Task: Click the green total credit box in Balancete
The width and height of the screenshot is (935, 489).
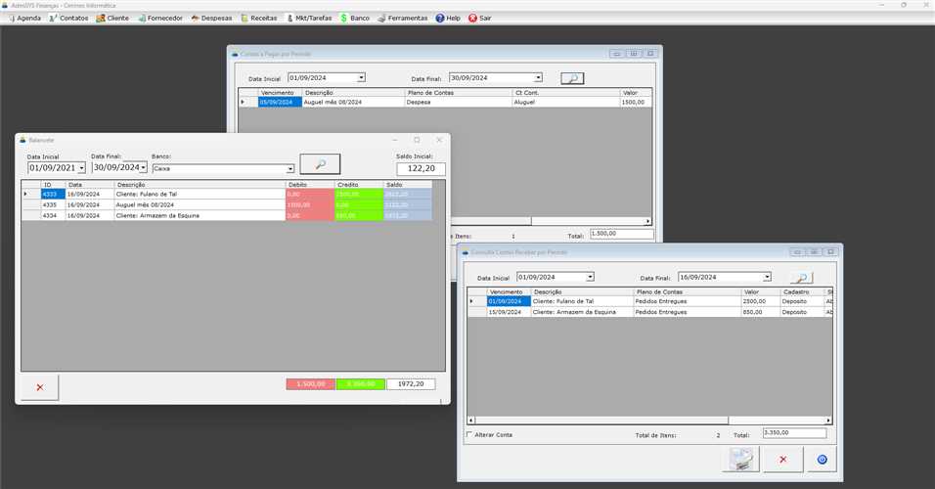Action: tap(360, 384)
